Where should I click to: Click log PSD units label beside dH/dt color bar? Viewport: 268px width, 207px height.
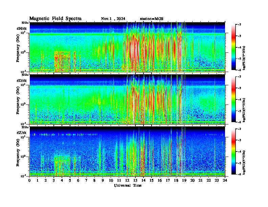(x=244, y=58)
